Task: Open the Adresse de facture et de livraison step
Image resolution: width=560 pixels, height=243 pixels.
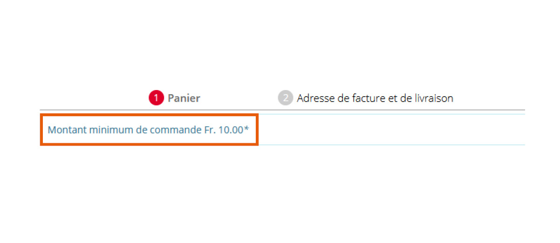Action: [x=375, y=98]
